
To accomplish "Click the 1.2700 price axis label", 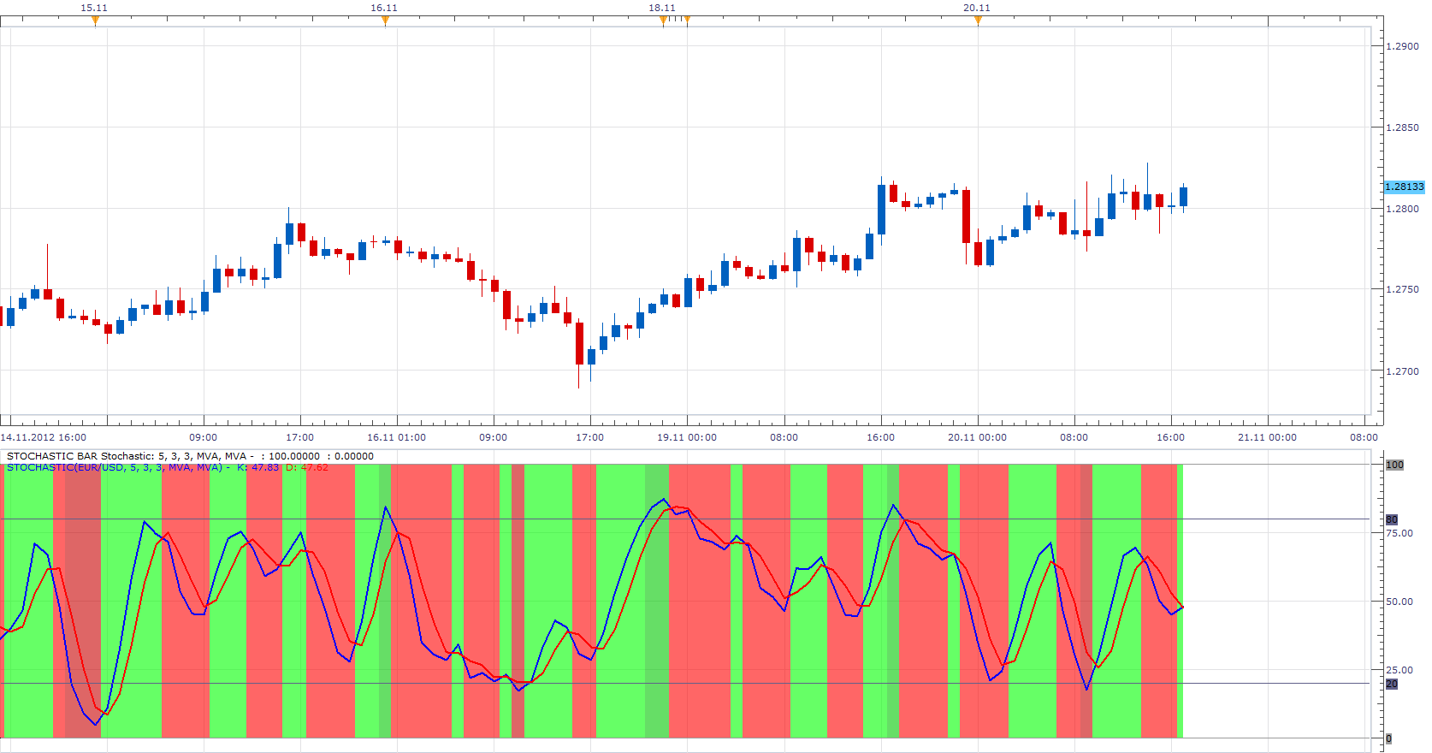I will click(x=1402, y=371).
